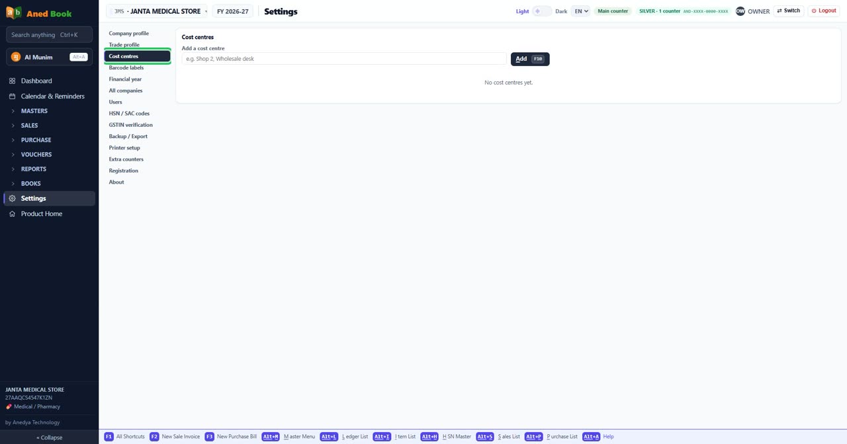Click the Dashboard grid icon in sidebar
847x444 pixels.
click(x=12, y=81)
